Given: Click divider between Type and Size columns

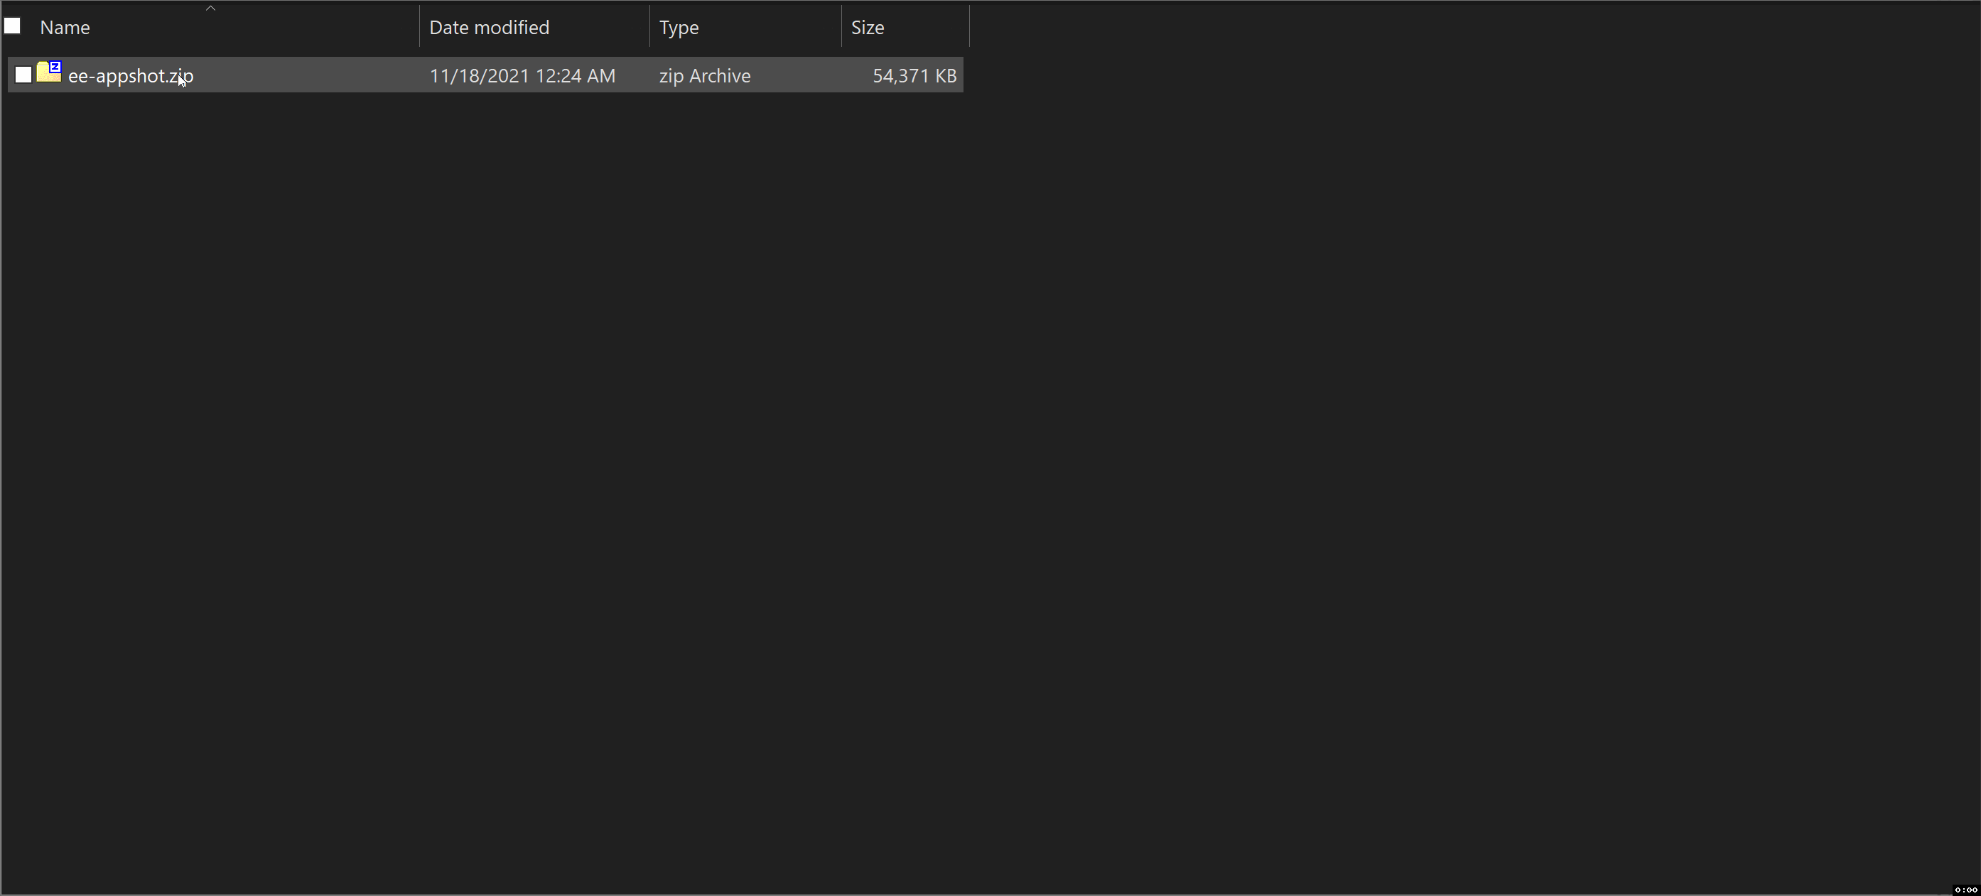Looking at the screenshot, I should [842, 26].
